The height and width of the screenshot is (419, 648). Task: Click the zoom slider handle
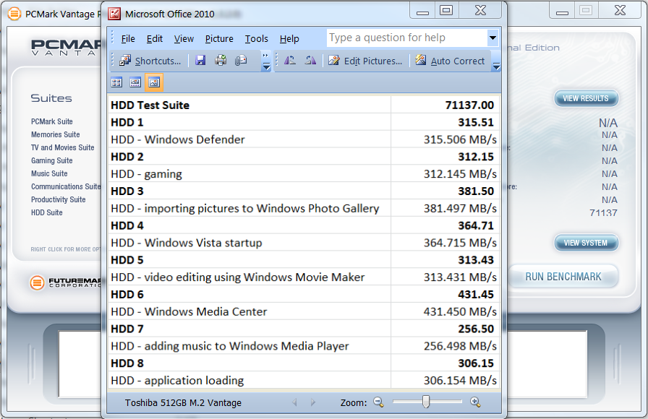click(x=426, y=402)
